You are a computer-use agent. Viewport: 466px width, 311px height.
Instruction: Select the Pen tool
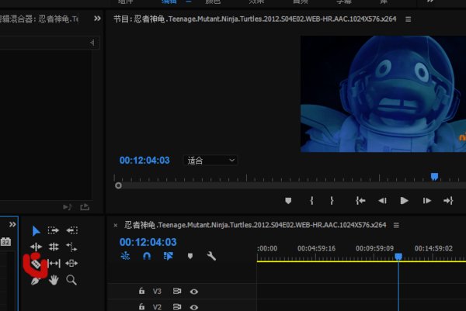pos(36,281)
